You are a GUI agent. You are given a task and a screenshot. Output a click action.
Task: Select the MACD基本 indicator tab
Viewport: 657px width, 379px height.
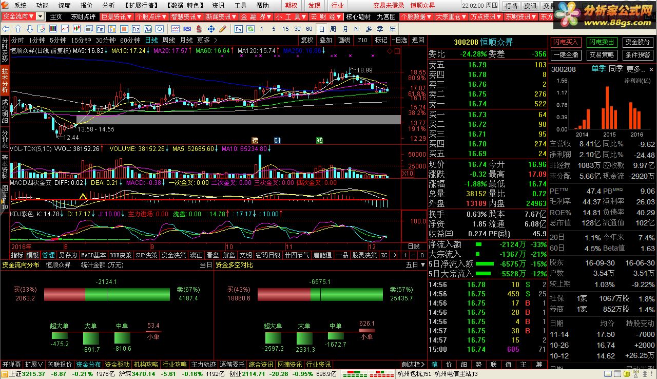93,255
